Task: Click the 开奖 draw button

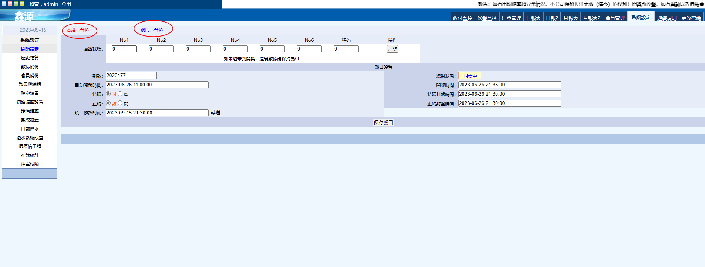Action: (x=392, y=49)
